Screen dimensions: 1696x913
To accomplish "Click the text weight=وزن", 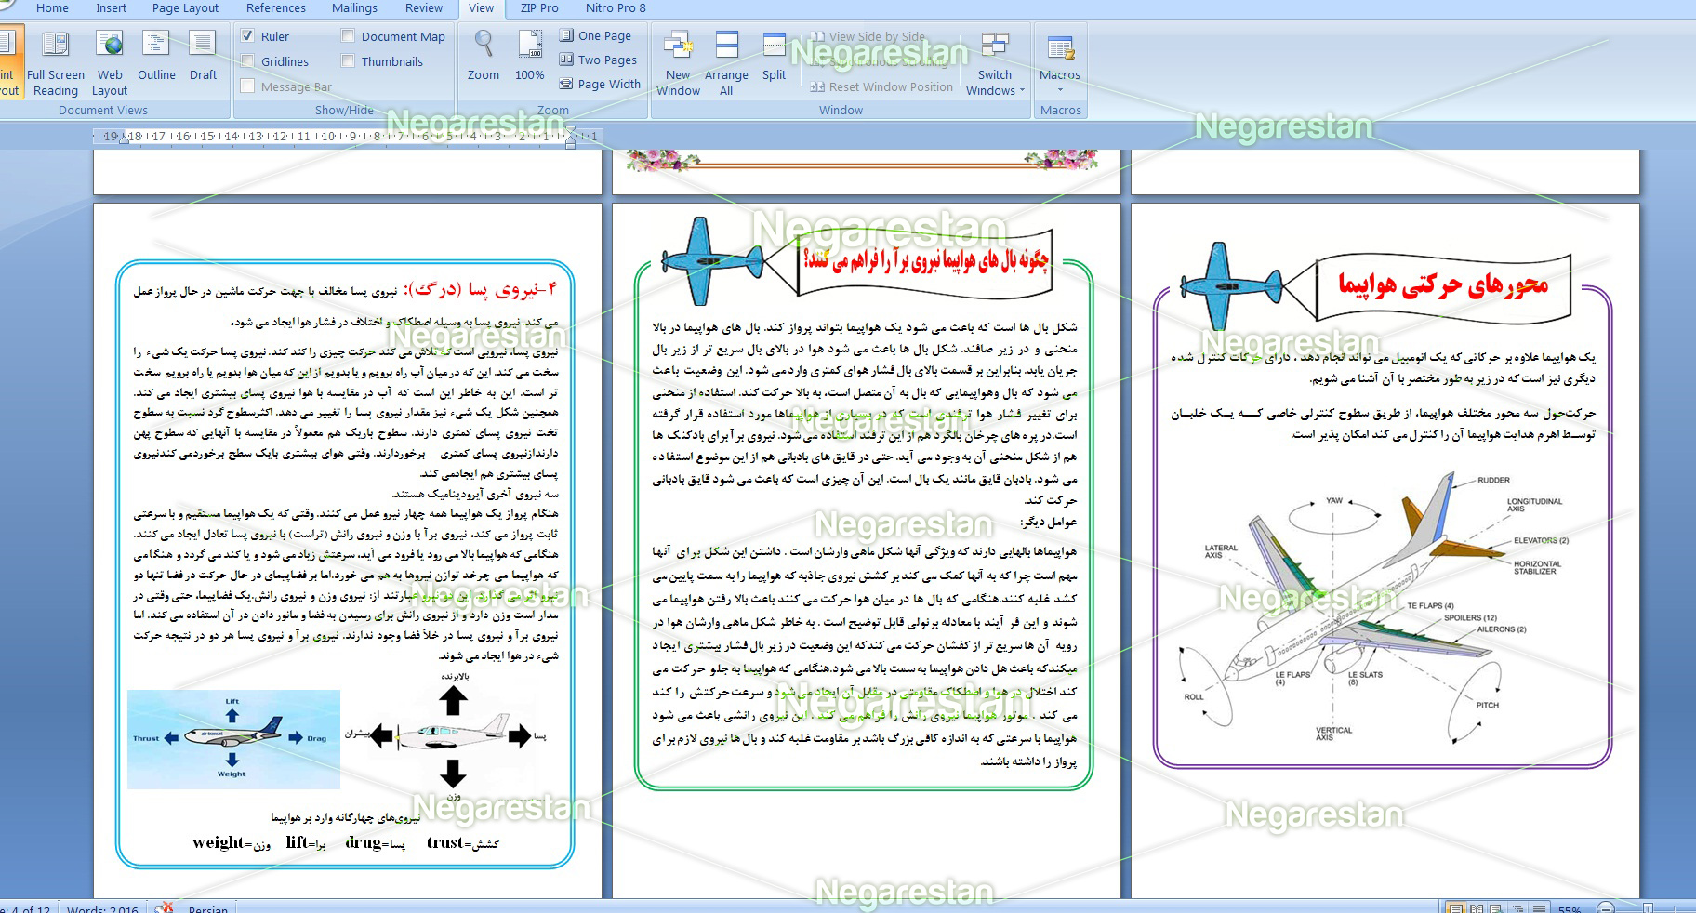I will click(x=232, y=842).
